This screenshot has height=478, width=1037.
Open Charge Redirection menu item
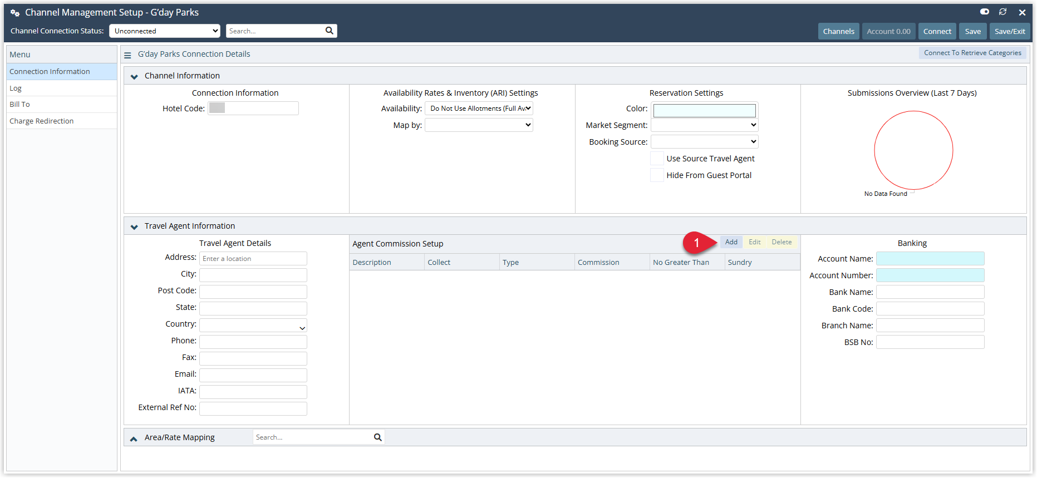(x=62, y=121)
